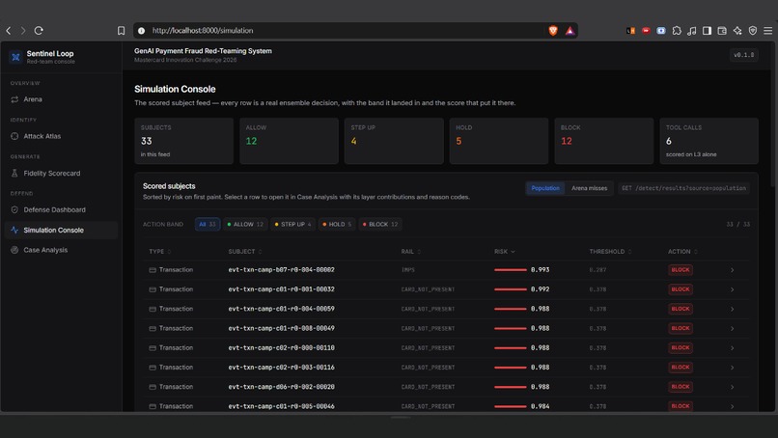Switch feed to Arena misses
This screenshot has width=778, height=438.
(589, 188)
